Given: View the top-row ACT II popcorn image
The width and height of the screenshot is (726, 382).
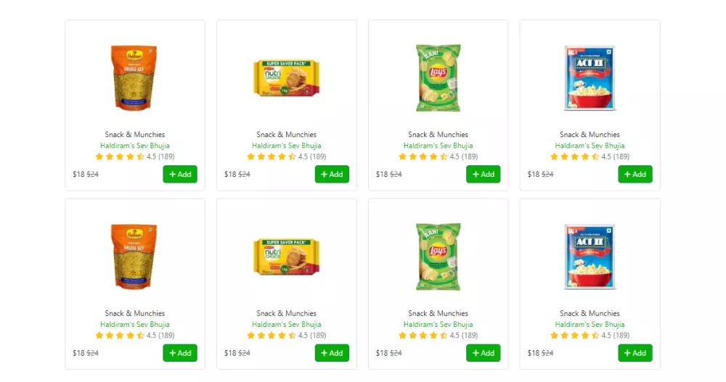Looking at the screenshot, I should [590, 78].
